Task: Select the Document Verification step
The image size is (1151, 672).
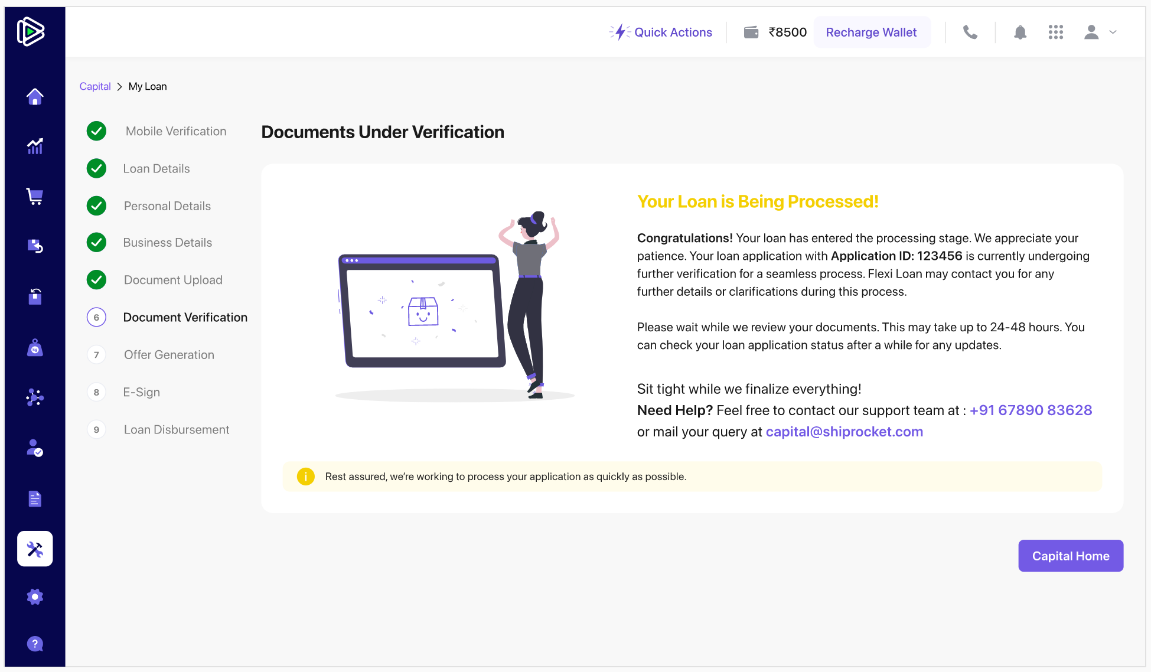Action: (x=185, y=318)
